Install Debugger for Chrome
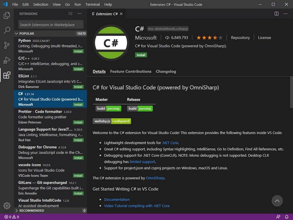The height and width of the screenshot is (220, 293). tap(78, 158)
